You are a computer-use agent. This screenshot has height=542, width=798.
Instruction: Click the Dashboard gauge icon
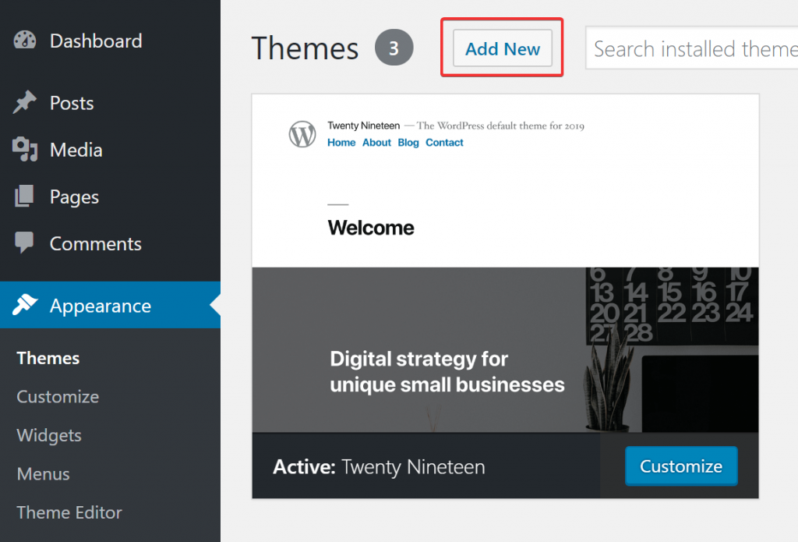(x=25, y=41)
